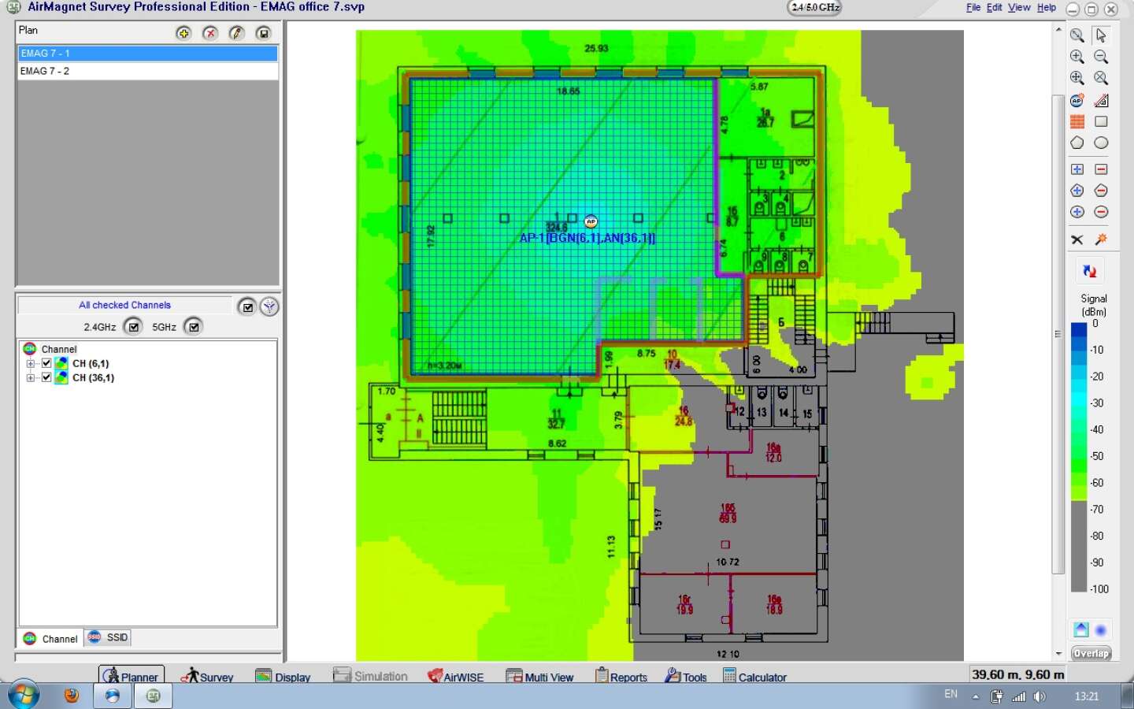Open the Calculator
Screen dimensions: 1134x709
pyautogui.click(x=755, y=676)
